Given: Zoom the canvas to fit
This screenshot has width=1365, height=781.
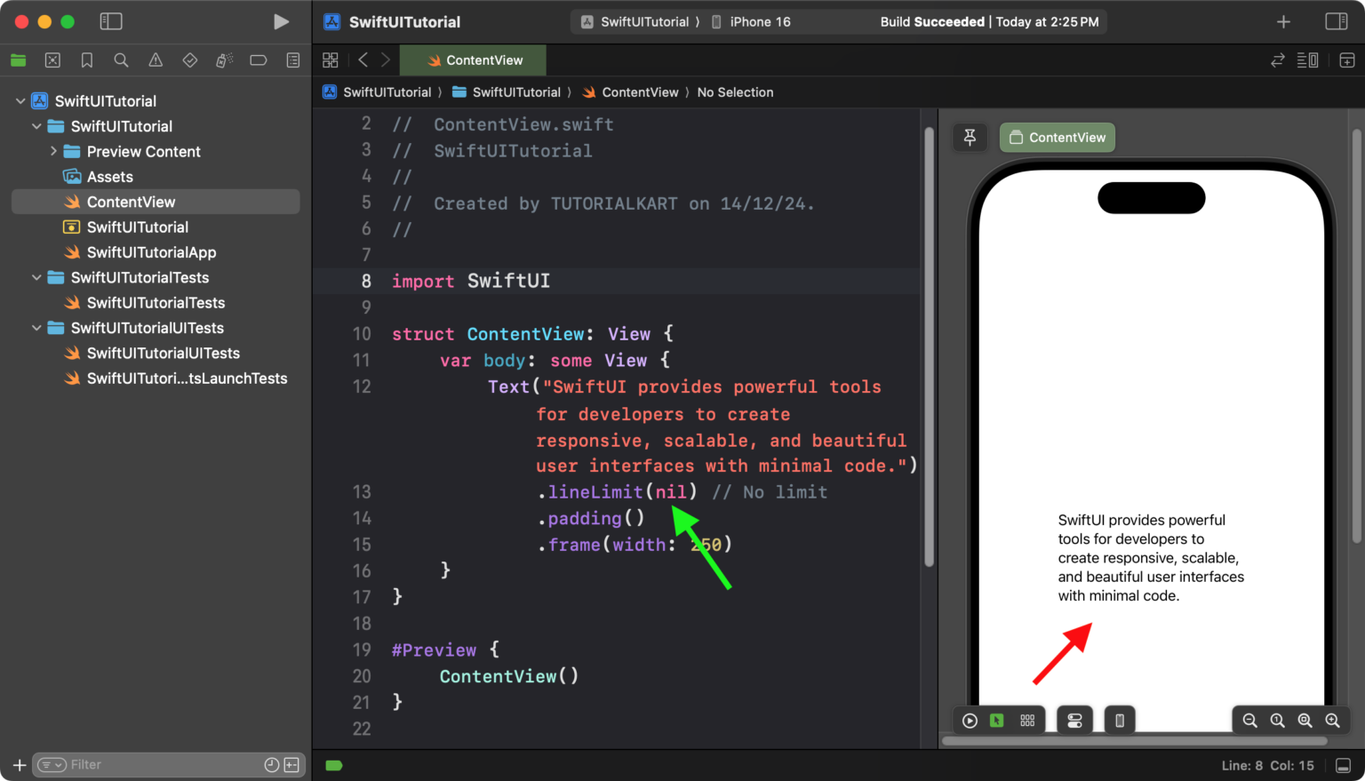Looking at the screenshot, I should [x=1305, y=721].
